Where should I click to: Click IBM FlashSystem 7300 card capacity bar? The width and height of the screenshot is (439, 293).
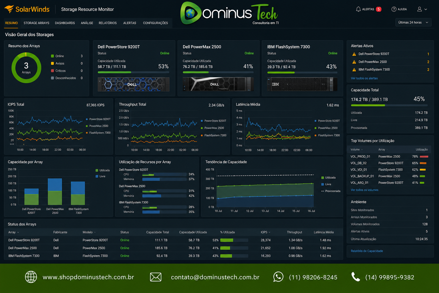[x=302, y=72]
